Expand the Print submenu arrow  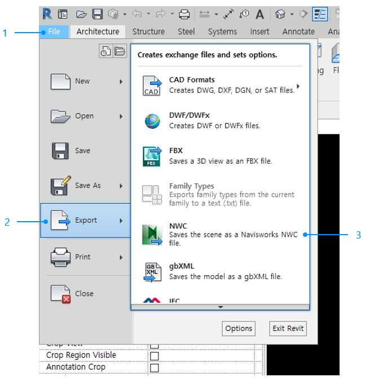(x=121, y=258)
